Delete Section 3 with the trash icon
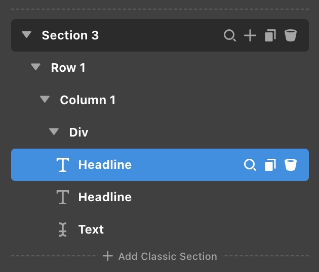Image resolution: width=319 pixels, height=272 pixels. pyautogui.click(x=291, y=35)
